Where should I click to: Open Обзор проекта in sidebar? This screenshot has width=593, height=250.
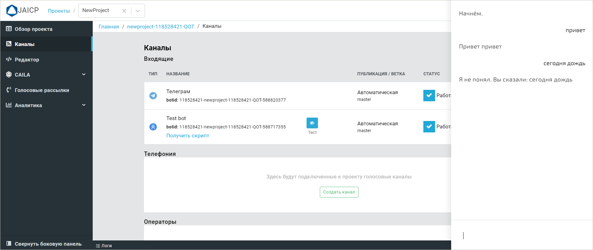(46, 29)
